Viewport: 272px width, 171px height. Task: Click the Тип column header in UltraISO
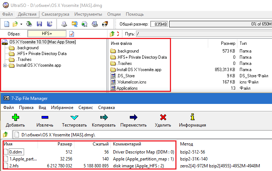coord(243,43)
